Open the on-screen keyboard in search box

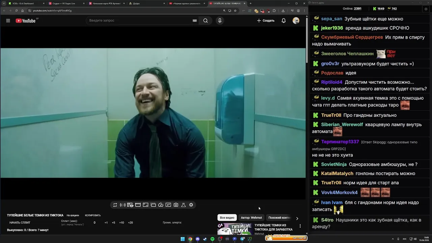click(195, 21)
